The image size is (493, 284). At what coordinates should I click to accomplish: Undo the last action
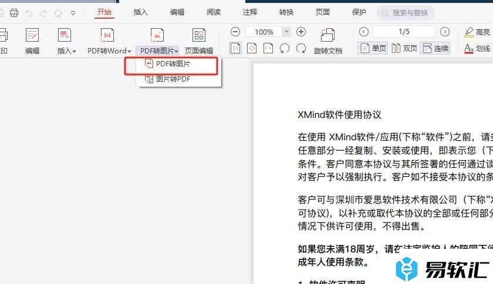click(x=29, y=13)
